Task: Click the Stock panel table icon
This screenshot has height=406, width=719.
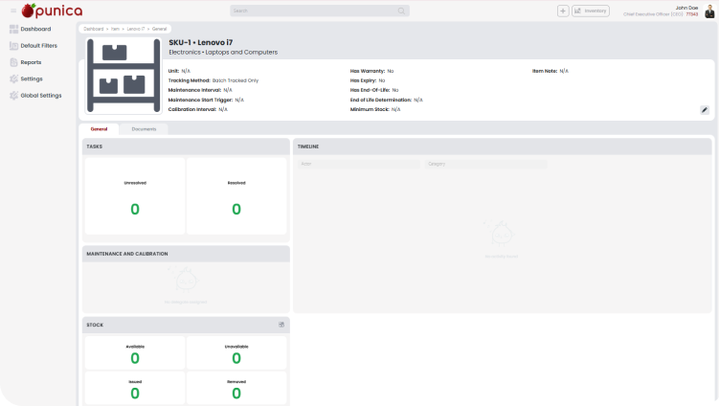Action: pyautogui.click(x=281, y=325)
